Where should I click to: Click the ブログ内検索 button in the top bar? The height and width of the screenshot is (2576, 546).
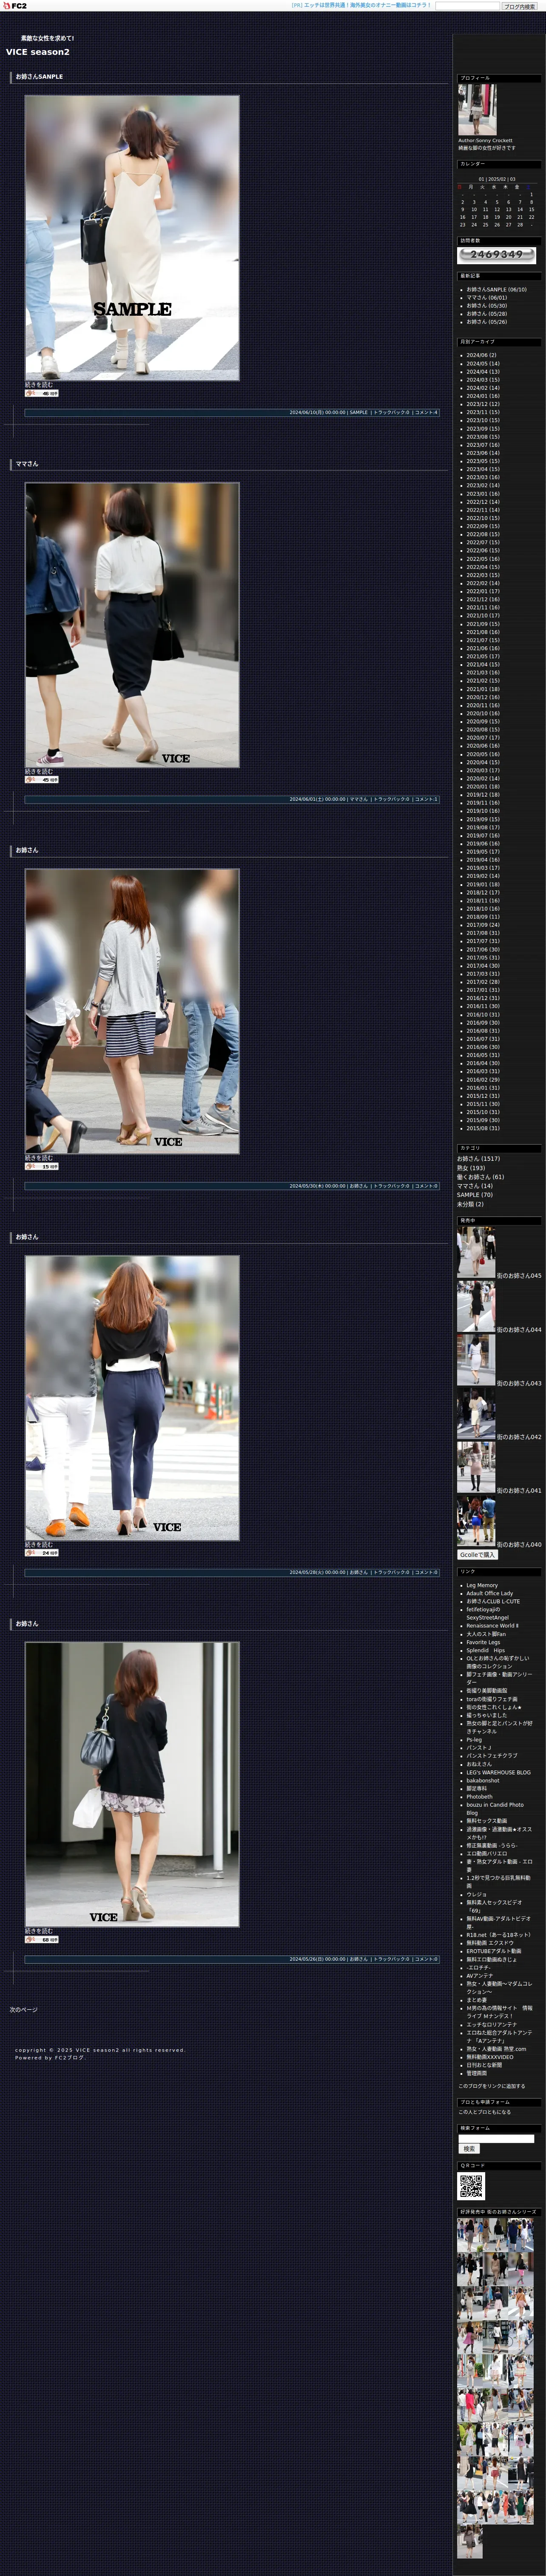pos(519,6)
